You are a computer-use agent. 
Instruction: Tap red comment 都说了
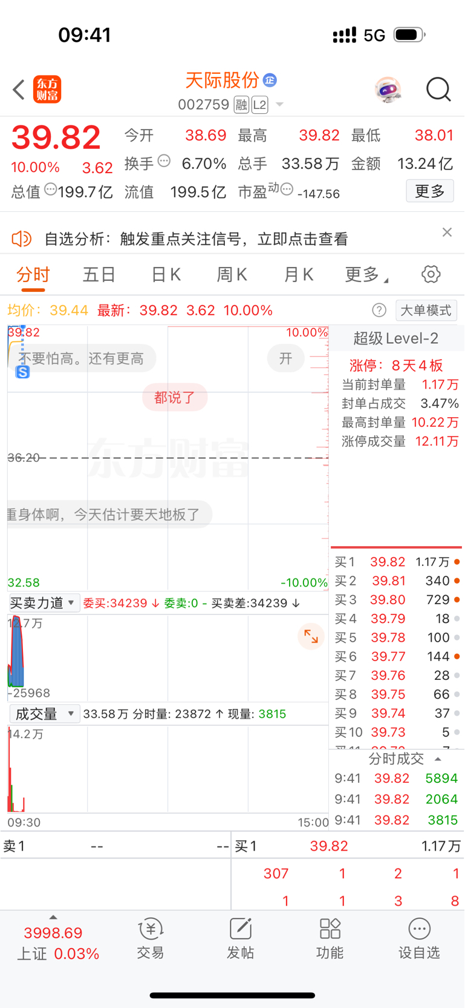pos(175,397)
